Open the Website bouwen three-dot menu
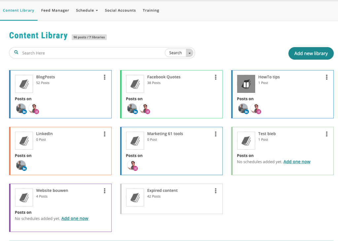Screen dimensions: 338x241 (105, 191)
